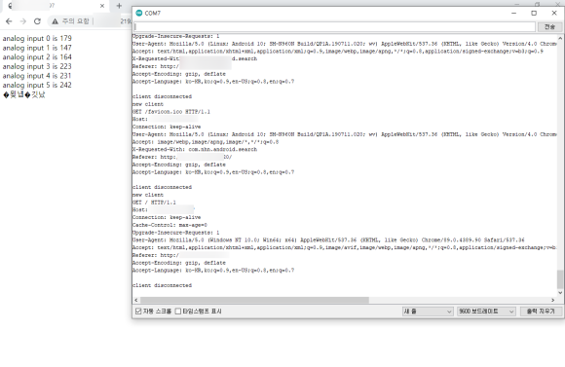Click text 'analog input 4 is 231'
565x367 pixels.
point(37,76)
